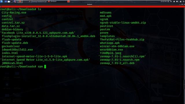Click whatsapp.apk in the listing
The width and height of the screenshot is (185, 104).
pos(110,43)
